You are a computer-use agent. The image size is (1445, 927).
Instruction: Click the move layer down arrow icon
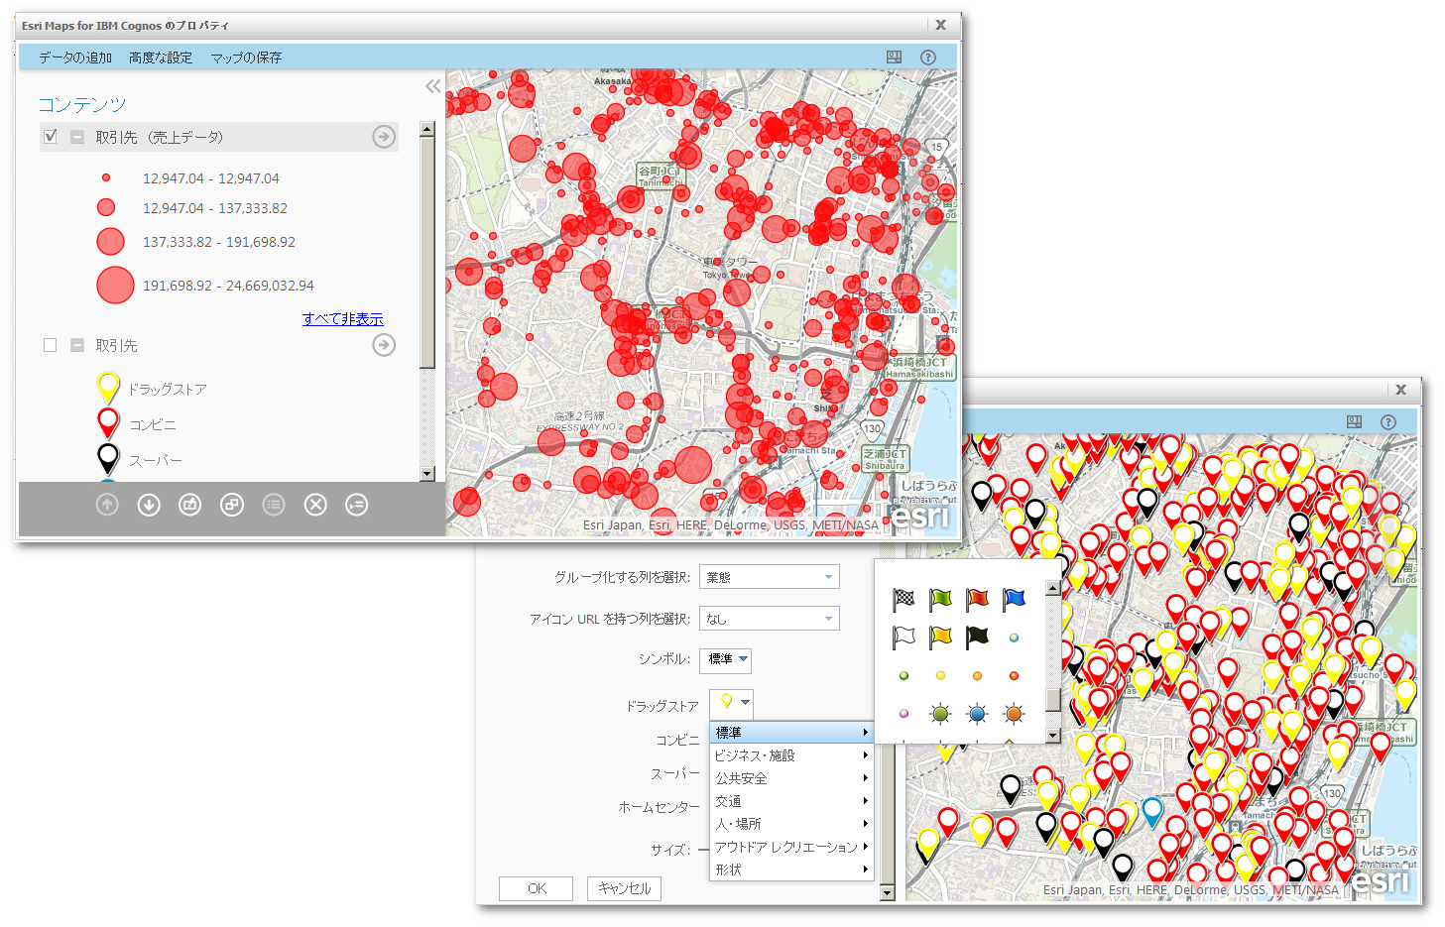(x=149, y=505)
